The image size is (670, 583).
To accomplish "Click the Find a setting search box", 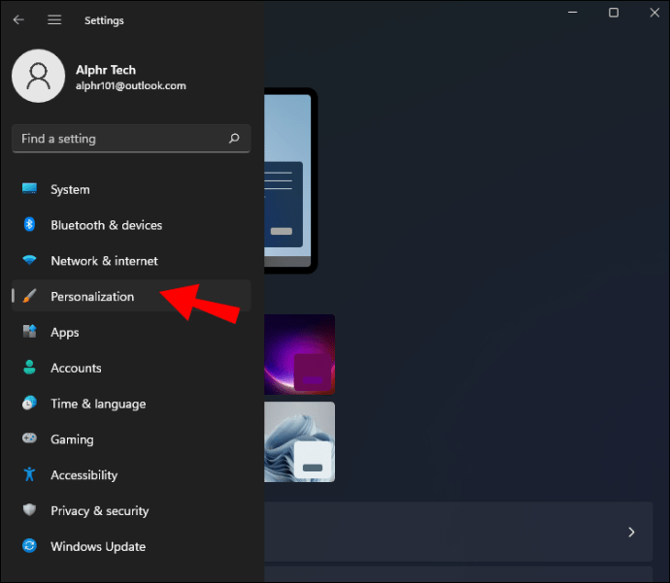I will [121, 139].
